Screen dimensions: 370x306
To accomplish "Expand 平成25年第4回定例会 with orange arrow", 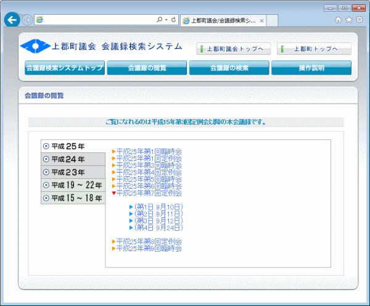I will [x=113, y=172].
